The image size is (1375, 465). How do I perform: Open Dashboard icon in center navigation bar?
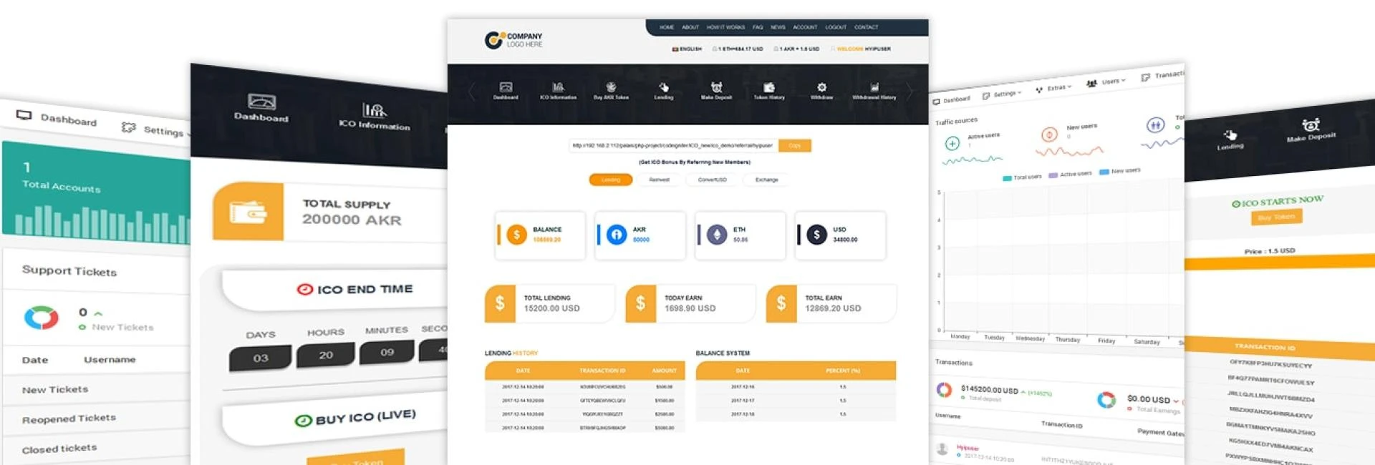point(506,87)
